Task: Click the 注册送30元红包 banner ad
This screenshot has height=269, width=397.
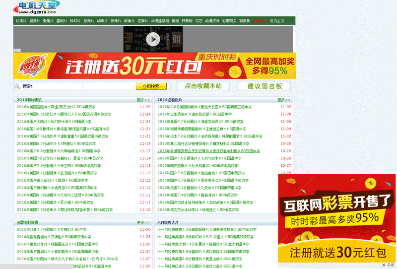Action: pos(154,66)
